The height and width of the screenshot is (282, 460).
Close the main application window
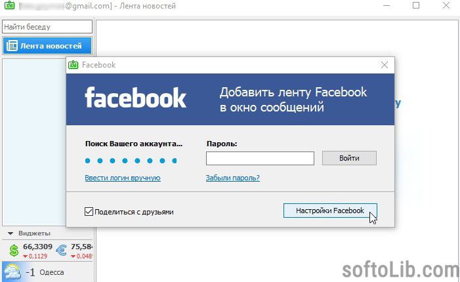point(446,5)
